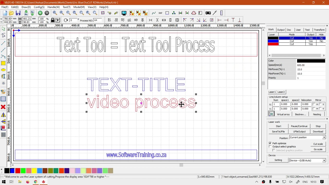This screenshot has height=185, width=329.
Task: Select the red layer color swatch
Action: click(x=273, y=44)
